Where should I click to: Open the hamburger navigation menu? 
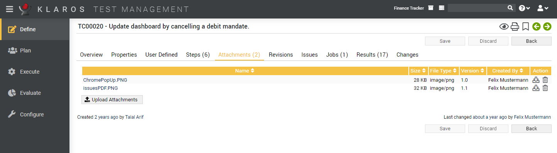pos(10,8)
